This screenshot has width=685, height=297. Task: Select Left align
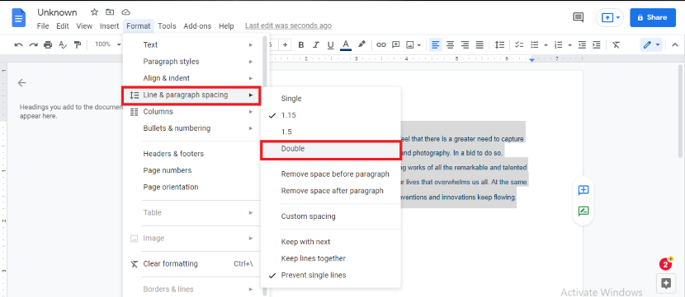pyautogui.click(x=435, y=44)
